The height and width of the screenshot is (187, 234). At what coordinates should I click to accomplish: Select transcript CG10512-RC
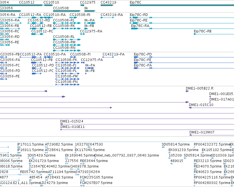click(42, 31)
